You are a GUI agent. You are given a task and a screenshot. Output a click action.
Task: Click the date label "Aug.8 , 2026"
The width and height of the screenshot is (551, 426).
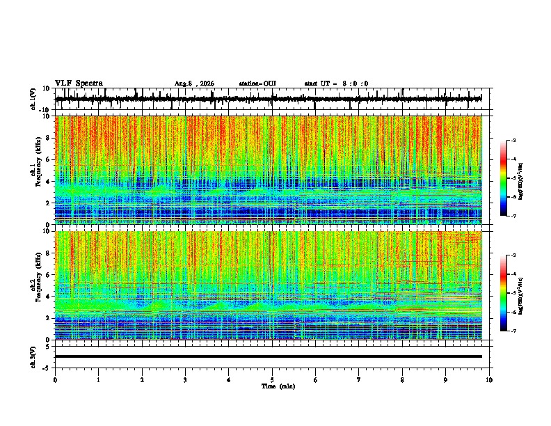194,84
